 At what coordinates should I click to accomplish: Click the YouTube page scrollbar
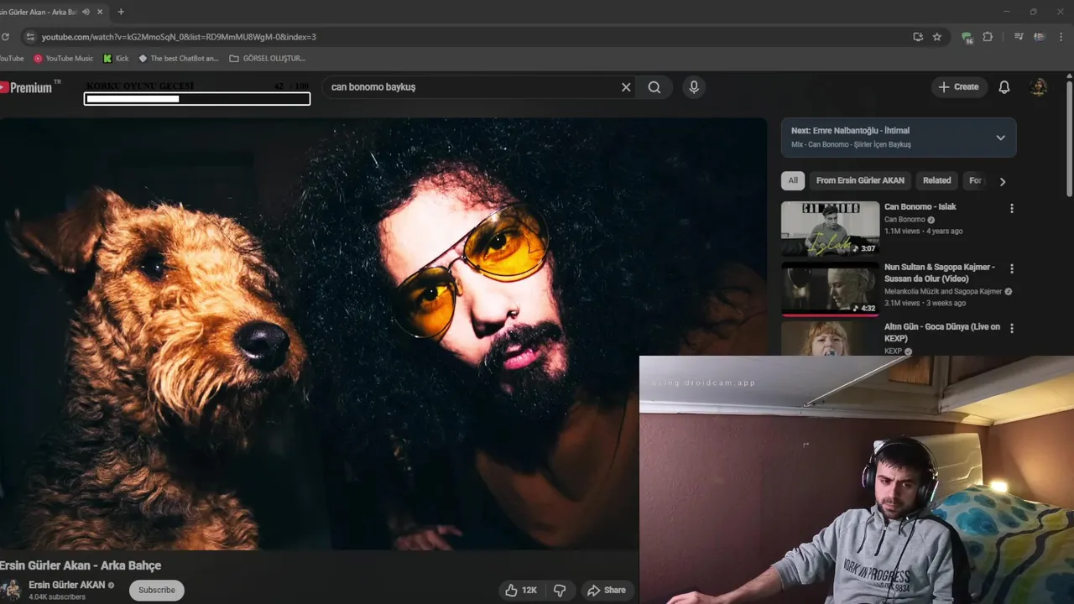click(1069, 138)
